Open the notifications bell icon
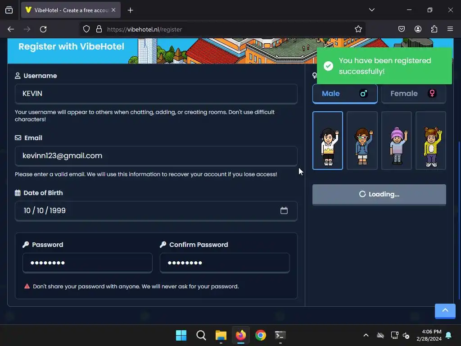Viewport: 461px width, 346px height. pyautogui.click(x=449, y=335)
